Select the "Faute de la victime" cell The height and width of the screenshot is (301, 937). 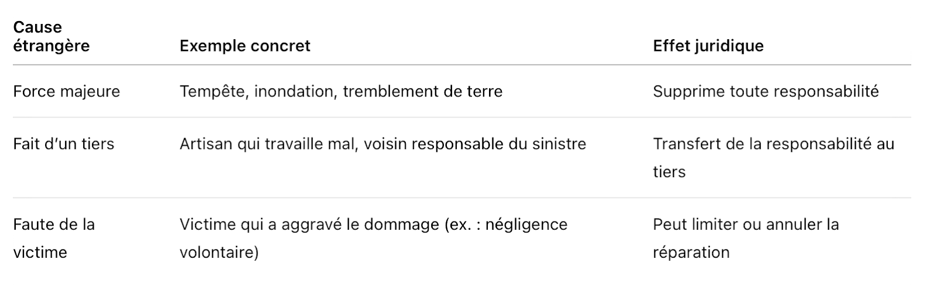click(x=54, y=238)
